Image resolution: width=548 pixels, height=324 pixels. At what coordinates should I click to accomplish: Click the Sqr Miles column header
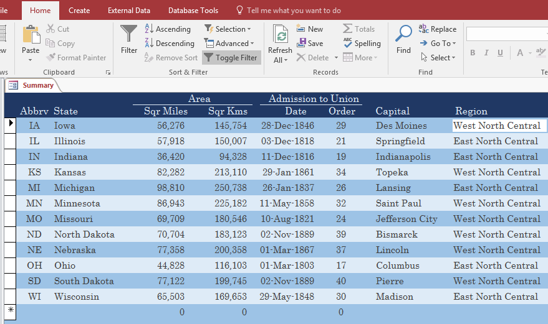click(166, 111)
